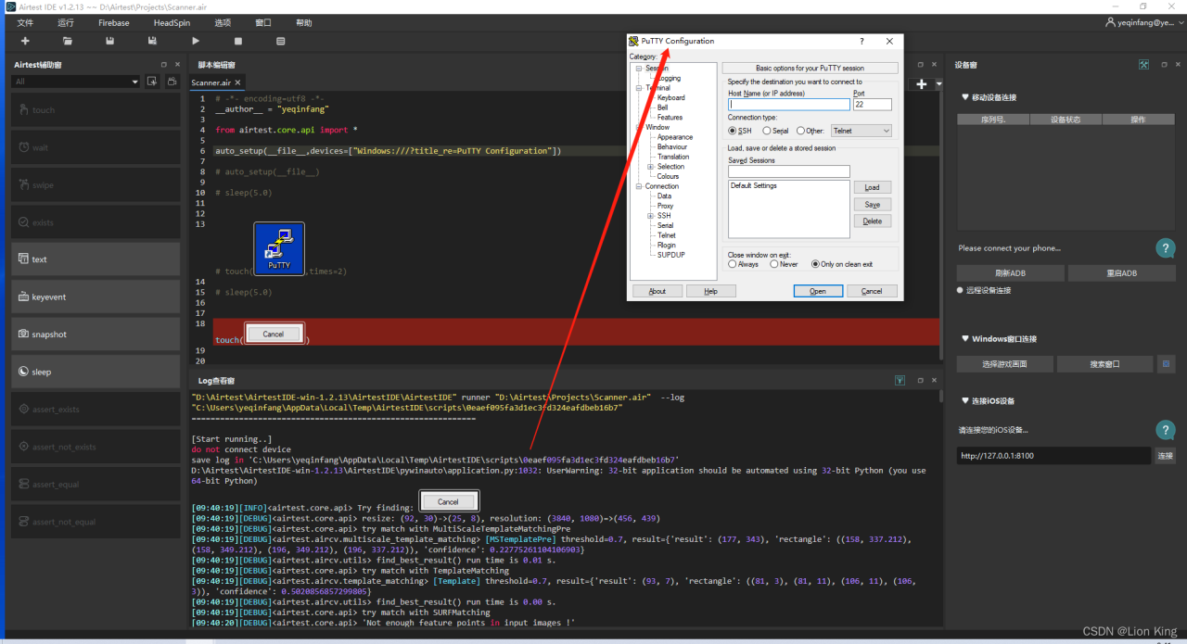Image resolution: width=1187 pixels, height=644 pixels.
Task: Switch to the Scanner.air tab
Action: (x=211, y=82)
